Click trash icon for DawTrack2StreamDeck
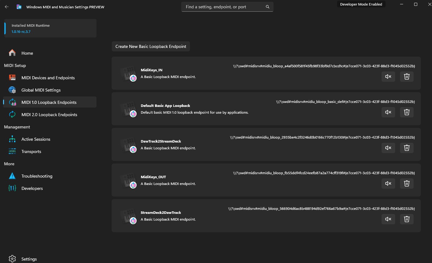 coord(406,148)
